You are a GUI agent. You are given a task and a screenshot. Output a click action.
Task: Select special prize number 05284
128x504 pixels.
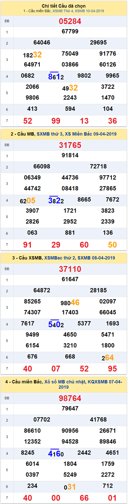tap(70, 21)
